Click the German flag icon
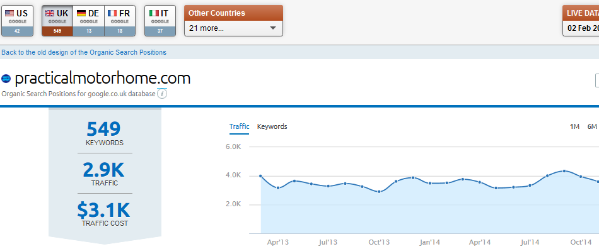The width and height of the screenshot is (599, 249). click(x=81, y=13)
